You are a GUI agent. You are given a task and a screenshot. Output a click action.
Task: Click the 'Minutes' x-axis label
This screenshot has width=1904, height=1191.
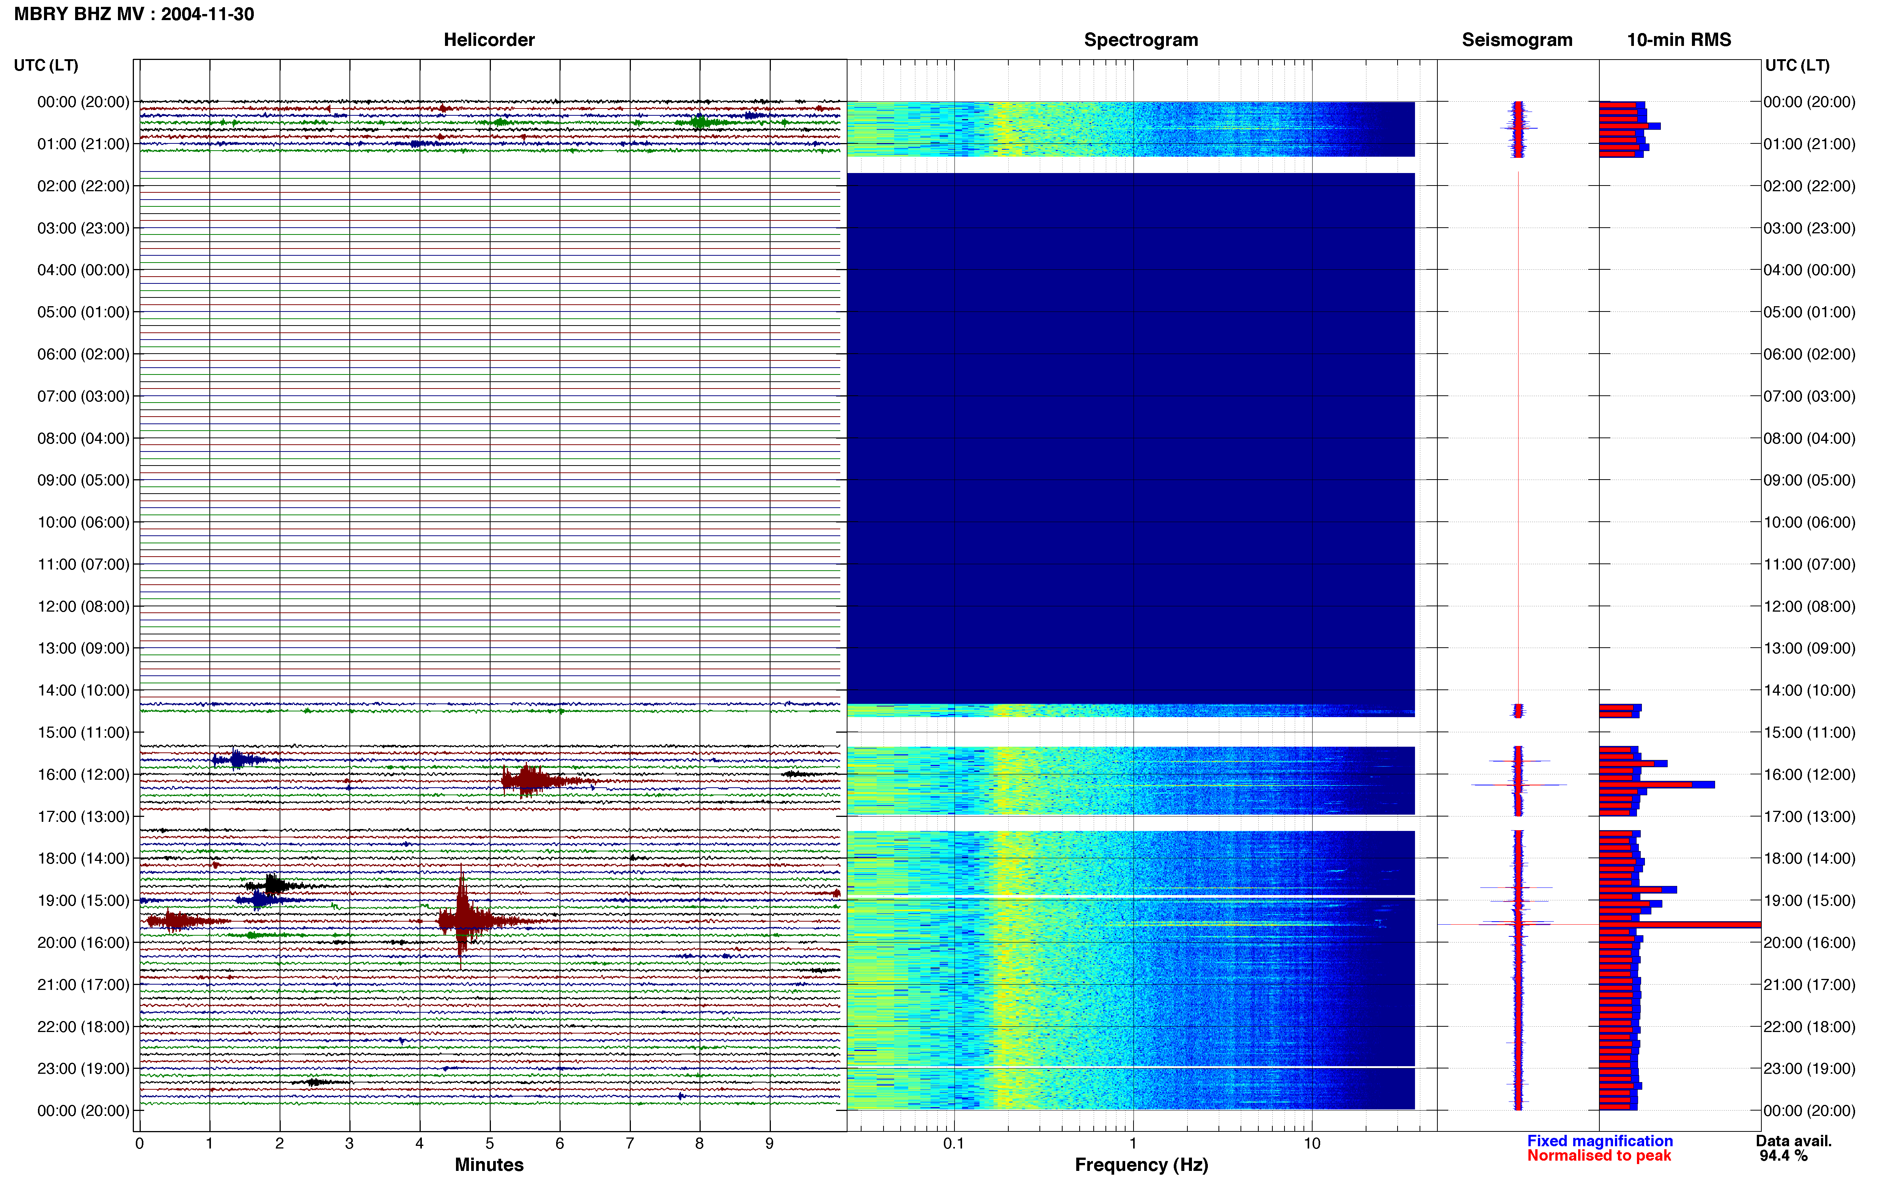click(x=489, y=1164)
